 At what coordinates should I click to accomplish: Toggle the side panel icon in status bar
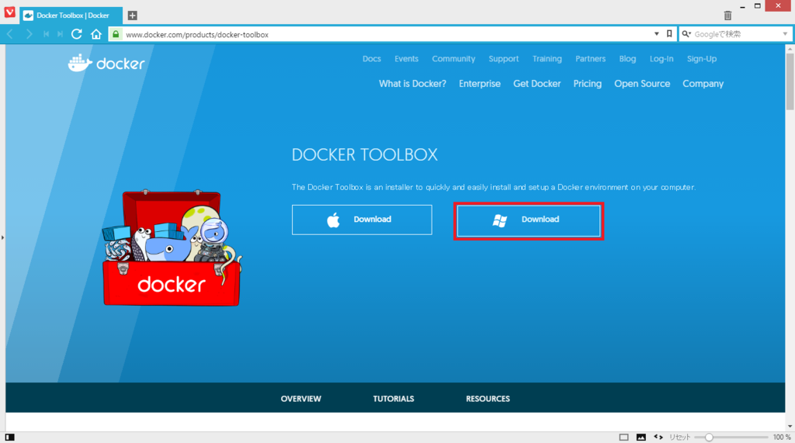9,437
